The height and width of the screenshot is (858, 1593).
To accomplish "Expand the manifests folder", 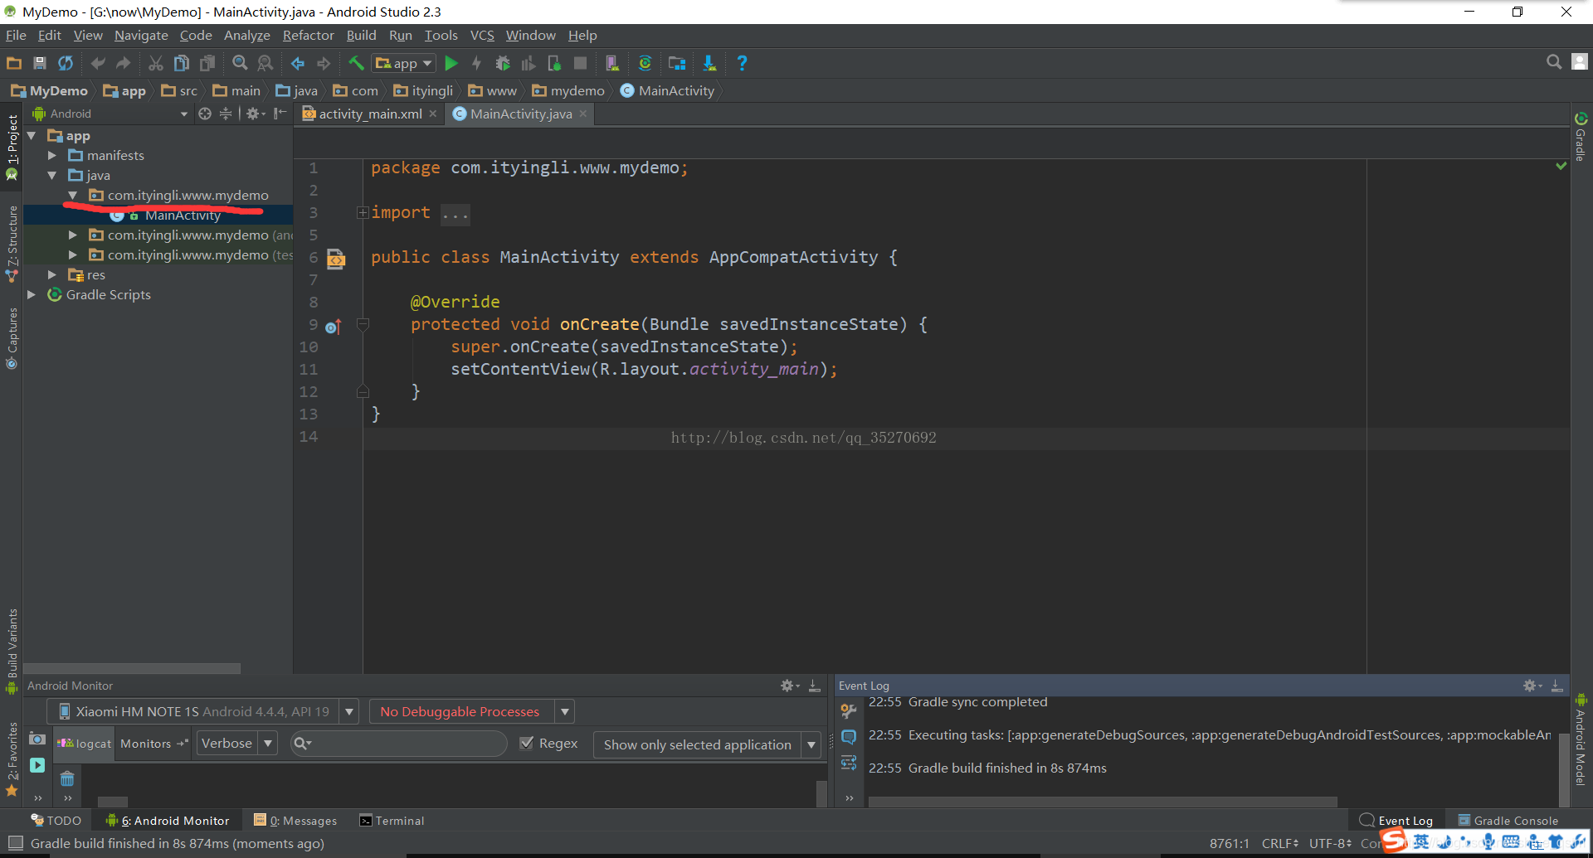I will click(x=52, y=155).
